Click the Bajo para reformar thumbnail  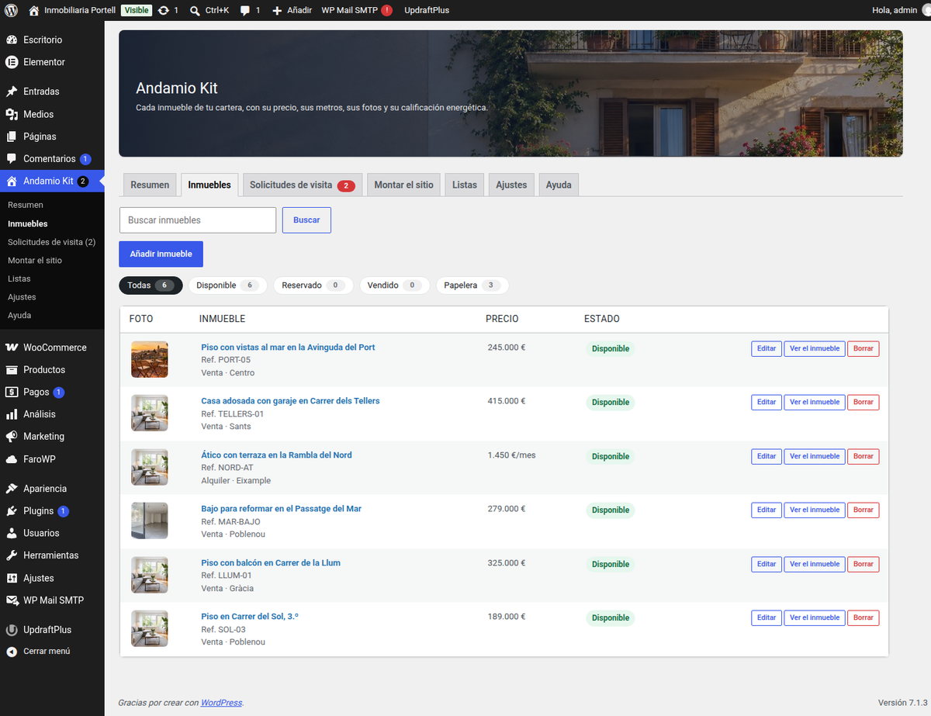[150, 521]
